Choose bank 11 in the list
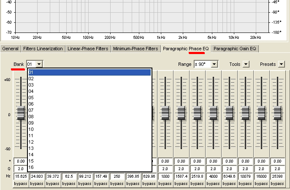Screen dimensions: 290x190 (x=89, y=136)
